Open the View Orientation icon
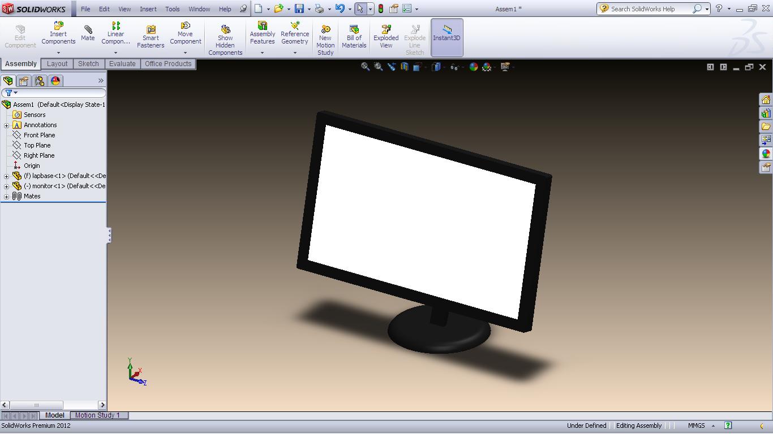Screen dimensions: 773x434 point(418,67)
